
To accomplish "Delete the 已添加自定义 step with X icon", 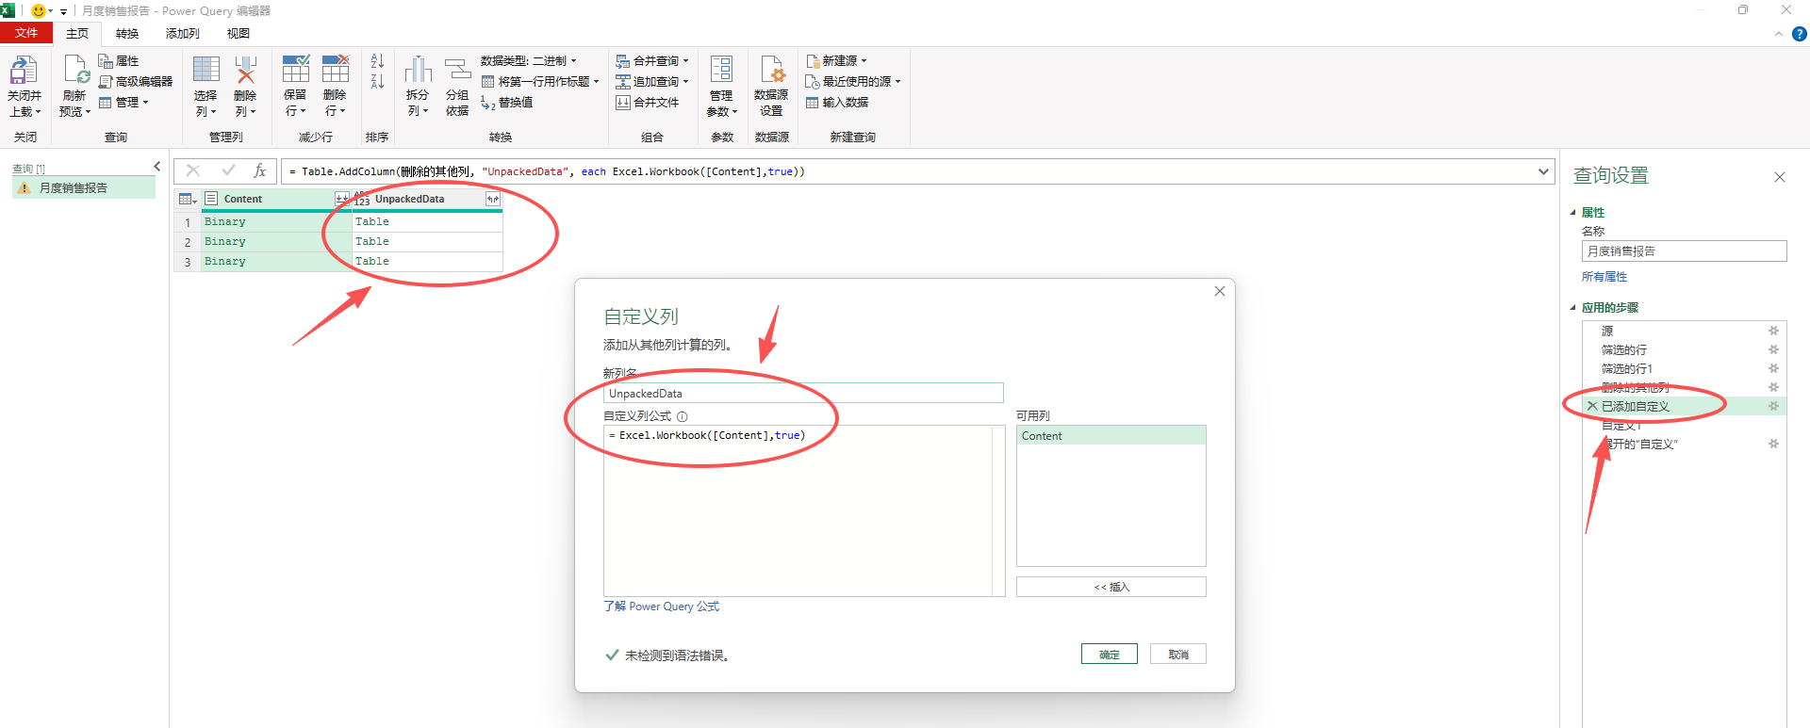I will click(x=1592, y=406).
